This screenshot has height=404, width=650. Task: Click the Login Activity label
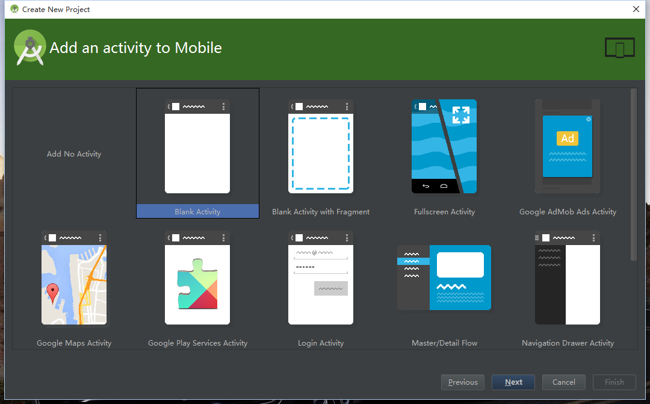point(321,343)
